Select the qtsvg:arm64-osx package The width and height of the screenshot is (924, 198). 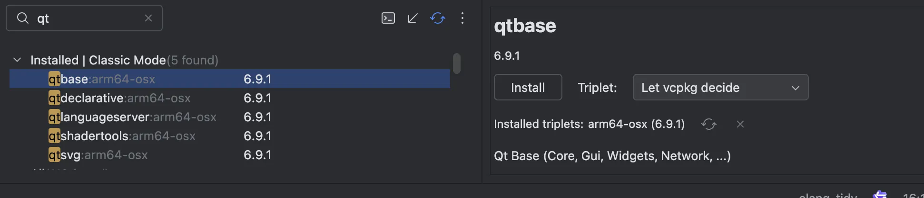tap(98, 155)
